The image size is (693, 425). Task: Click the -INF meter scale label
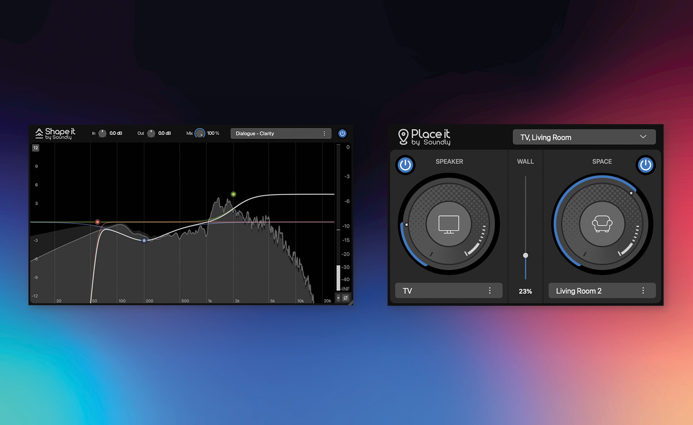(345, 289)
